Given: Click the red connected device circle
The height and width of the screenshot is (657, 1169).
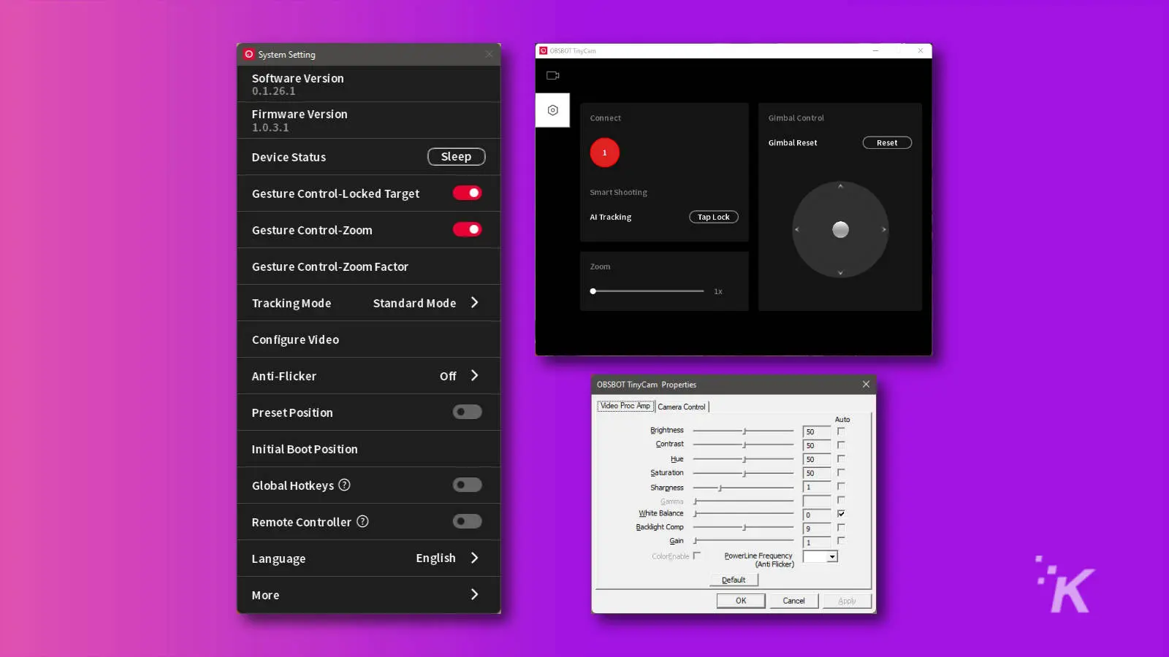Looking at the screenshot, I should tap(604, 153).
